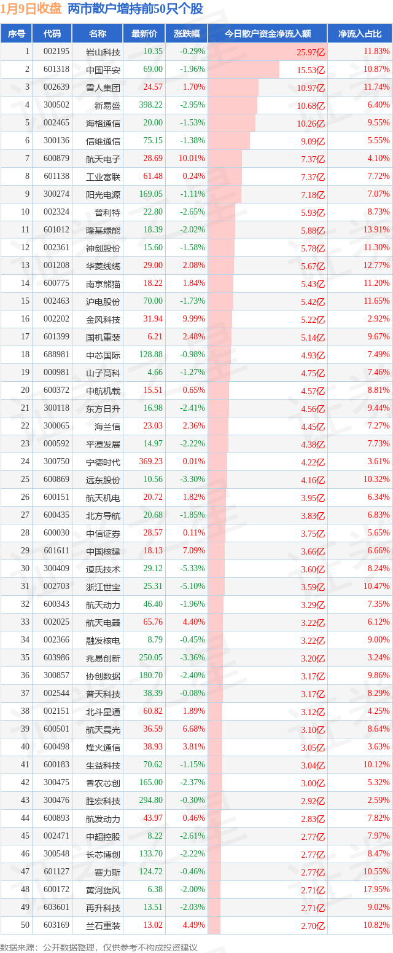Click stock name 南京熊猫
Viewport: 393px width, 953px height.
pos(104,283)
